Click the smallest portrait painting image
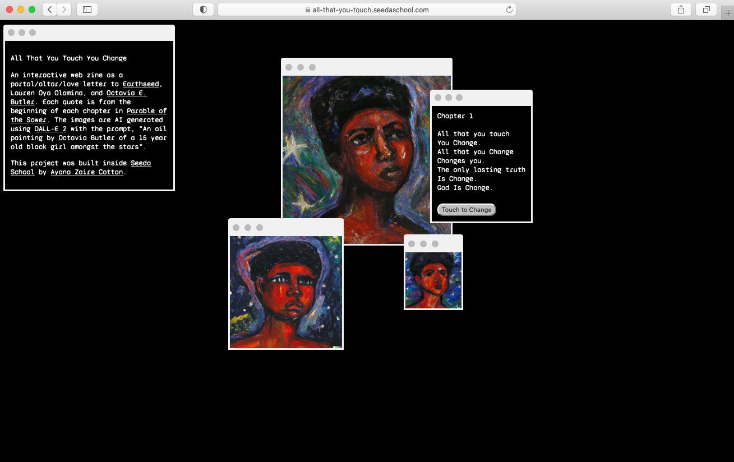The image size is (734, 462). pos(433,280)
